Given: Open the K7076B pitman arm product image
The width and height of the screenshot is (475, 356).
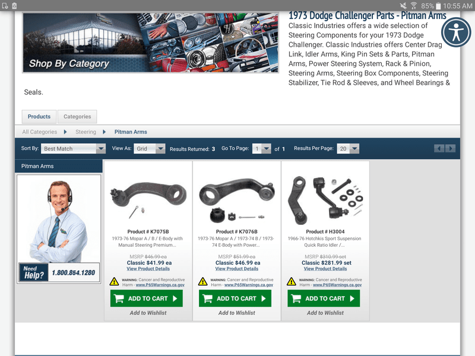Looking at the screenshot, I should 237,199.
